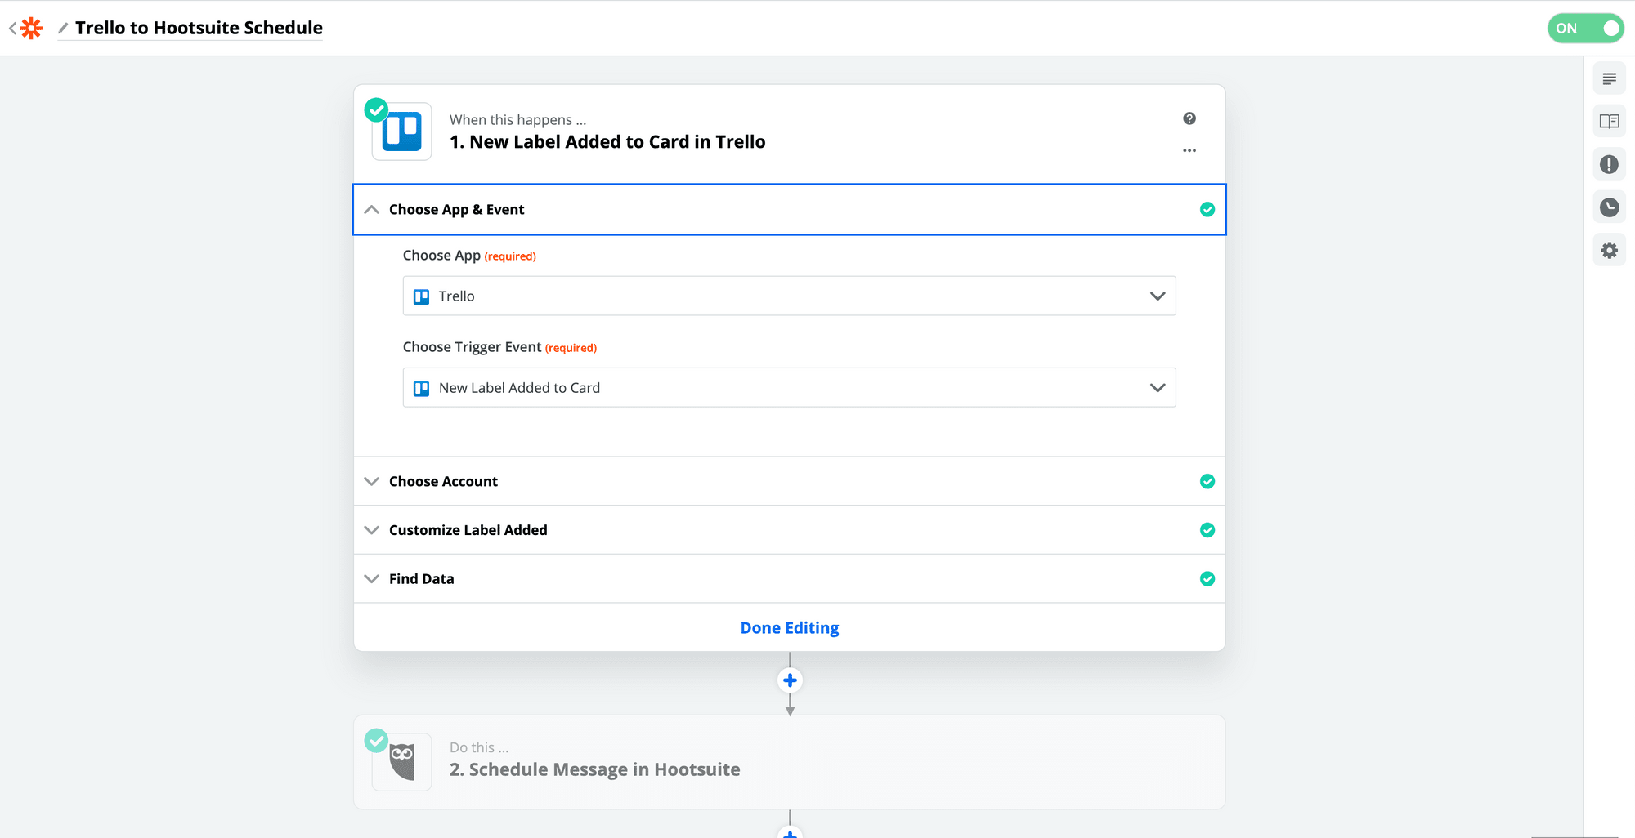The image size is (1635, 838).
Task: Open the alerts exclamation icon in sidebar
Action: pos(1609,164)
